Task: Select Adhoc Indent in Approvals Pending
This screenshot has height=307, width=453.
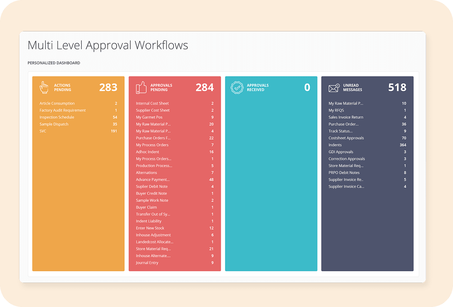Action: click(147, 152)
